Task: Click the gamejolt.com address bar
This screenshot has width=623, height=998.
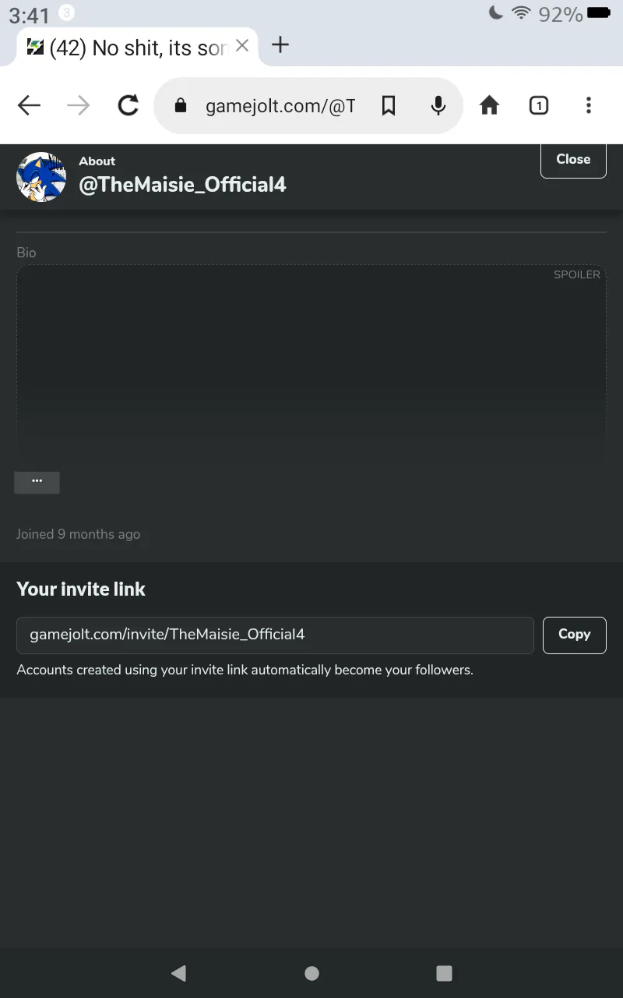Action: (280, 105)
